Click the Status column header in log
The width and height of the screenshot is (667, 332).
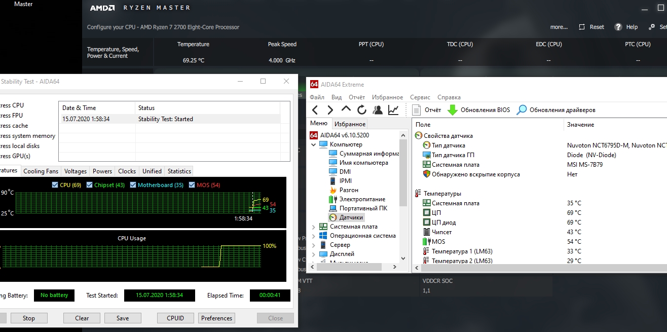(208, 108)
